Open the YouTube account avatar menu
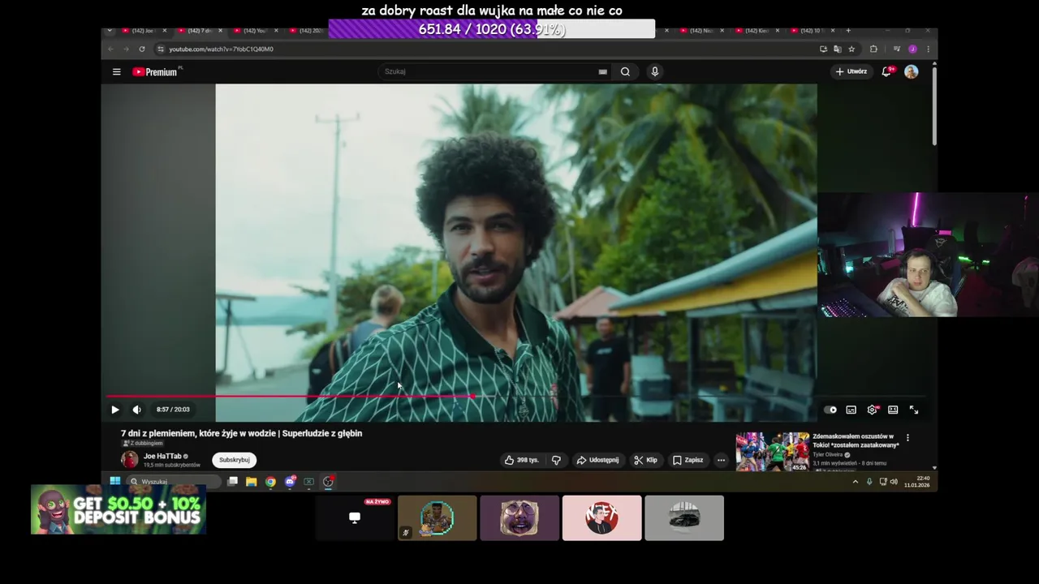Viewport: 1039px width, 584px height. [x=912, y=71]
